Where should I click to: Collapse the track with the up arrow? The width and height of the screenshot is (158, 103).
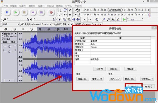coord(9,80)
